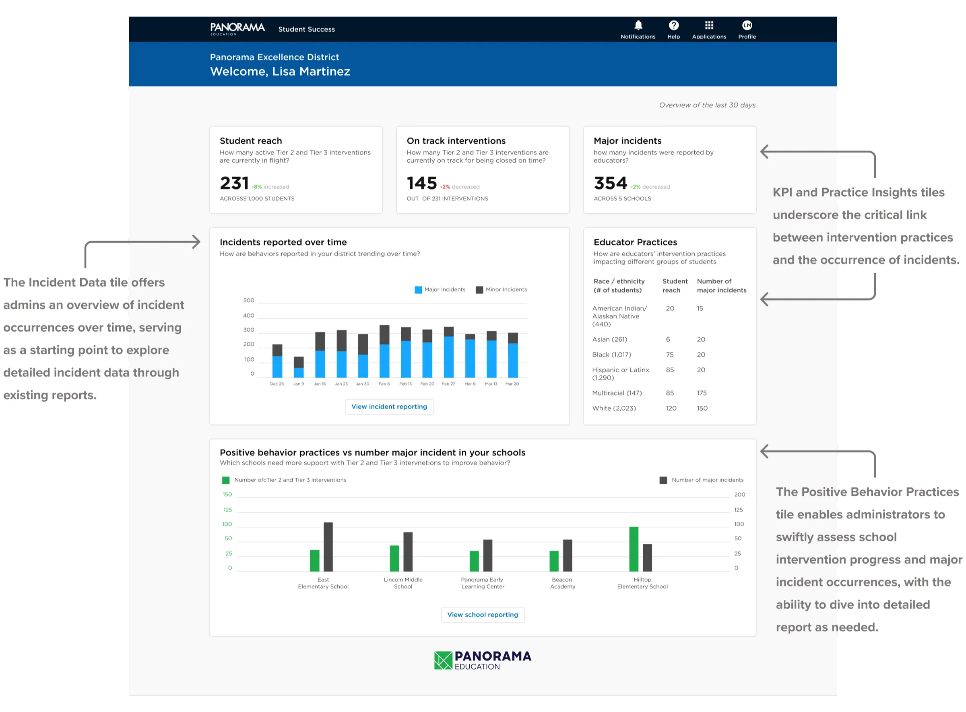Click the green Tier 2 and Tier 3 interventions legend swatch
The height and width of the screenshot is (712, 966).
(x=225, y=480)
